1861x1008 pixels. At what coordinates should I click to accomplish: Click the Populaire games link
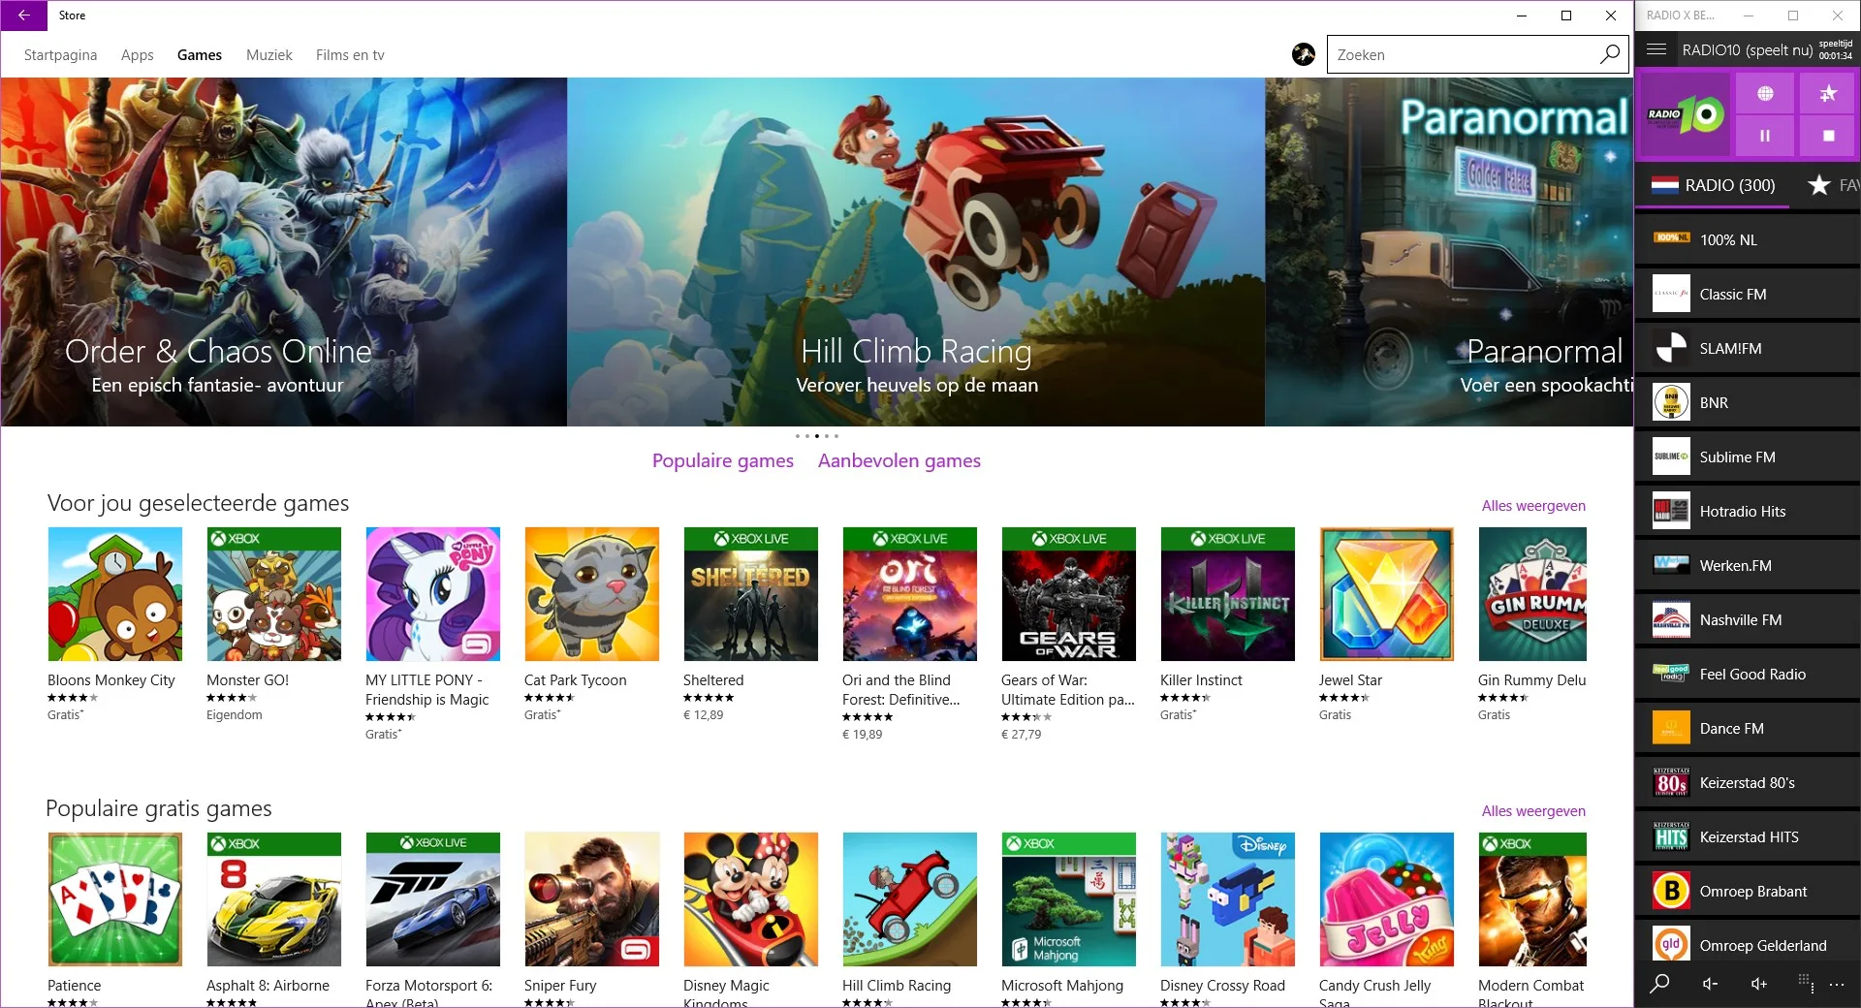[x=722, y=460]
